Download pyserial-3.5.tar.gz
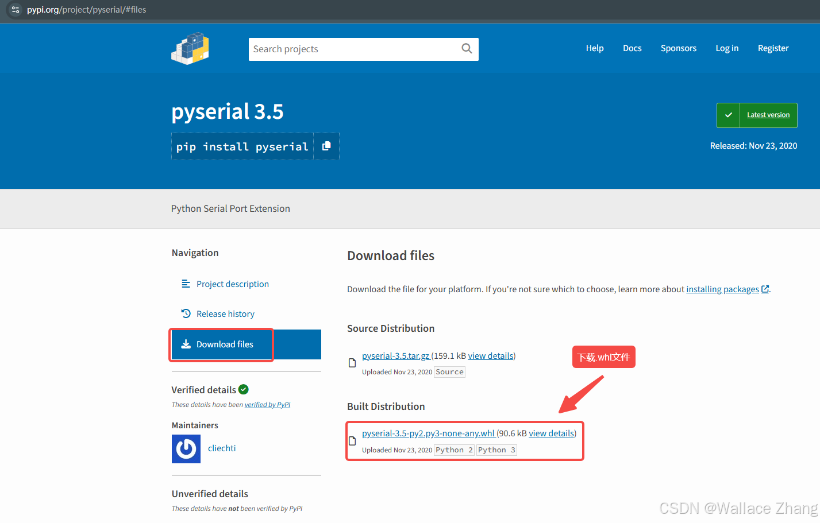820x523 pixels. (395, 356)
